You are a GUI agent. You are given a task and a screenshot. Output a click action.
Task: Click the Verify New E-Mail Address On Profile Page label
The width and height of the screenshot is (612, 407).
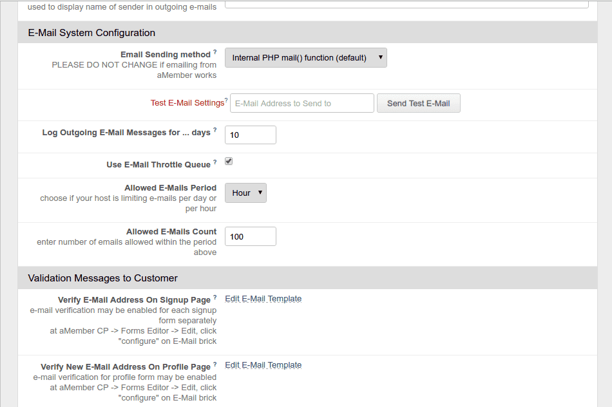[x=126, y=367]
